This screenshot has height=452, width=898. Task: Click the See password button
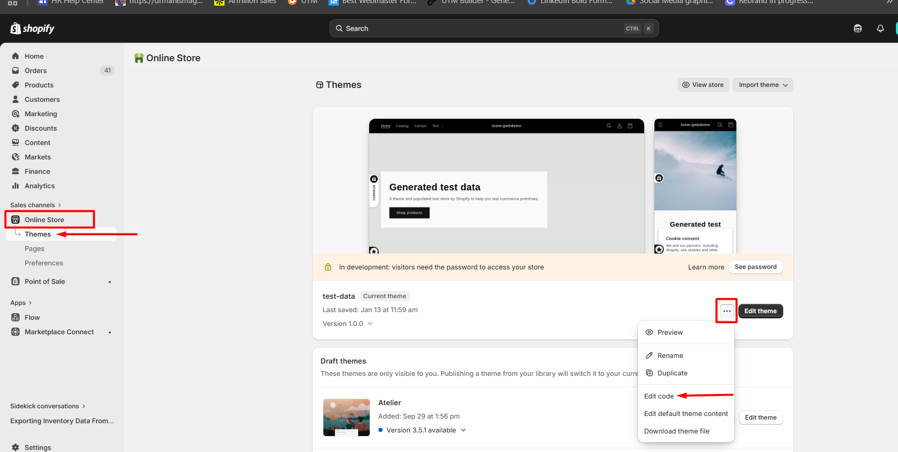(755, 267)
